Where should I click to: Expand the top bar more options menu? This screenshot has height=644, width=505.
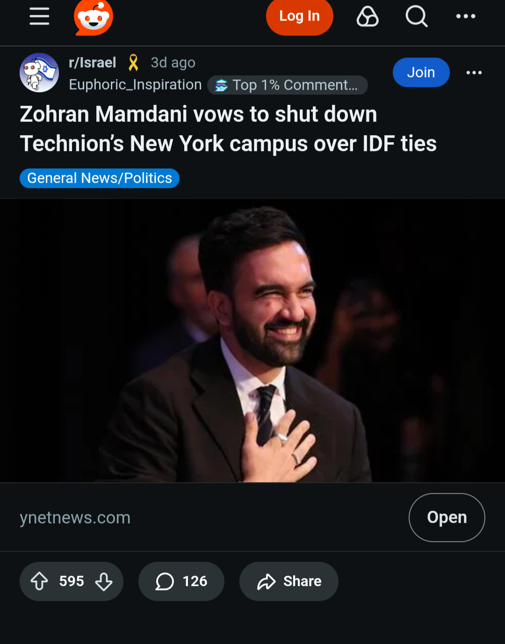point(466,16)
